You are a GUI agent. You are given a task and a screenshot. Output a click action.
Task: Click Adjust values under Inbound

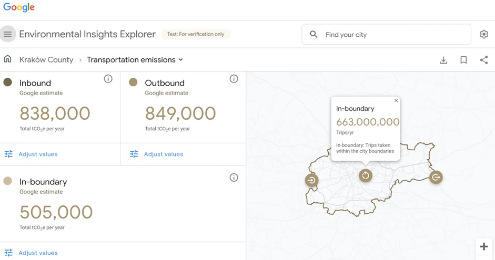(38, 154)
